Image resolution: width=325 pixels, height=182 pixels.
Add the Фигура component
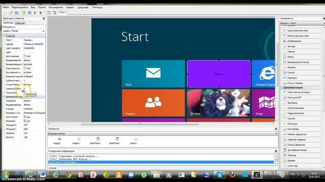click(x=301, y=47)
